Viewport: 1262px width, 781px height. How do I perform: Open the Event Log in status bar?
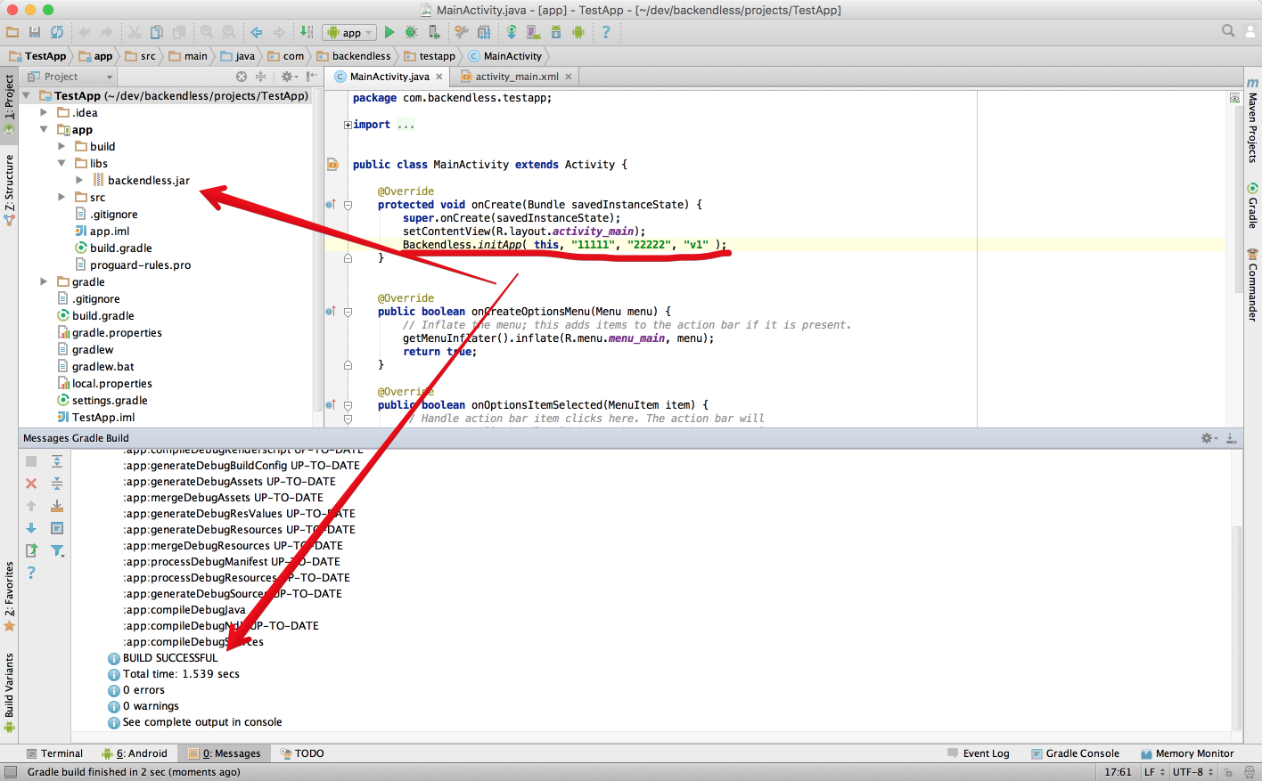tap(979, 753)
